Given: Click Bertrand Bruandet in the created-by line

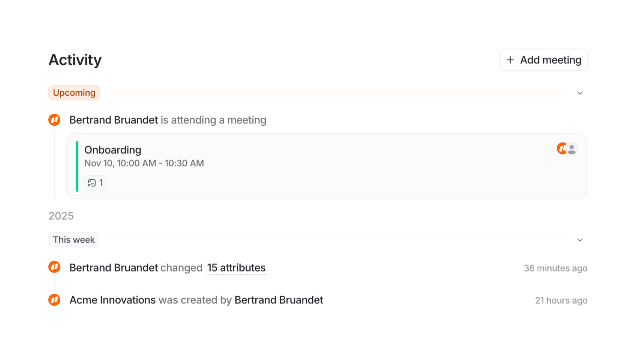Looking at the screenshot, I should 279,300.
